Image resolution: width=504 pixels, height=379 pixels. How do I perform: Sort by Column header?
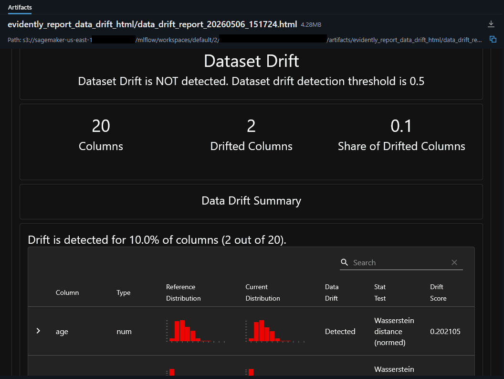point(67,292)
